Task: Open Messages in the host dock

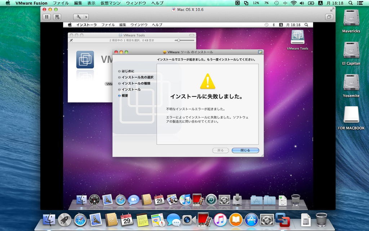Action: click(173, 220)
